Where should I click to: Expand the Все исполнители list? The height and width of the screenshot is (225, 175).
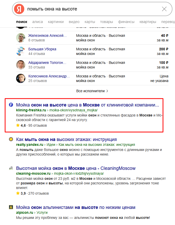[92, 91]
